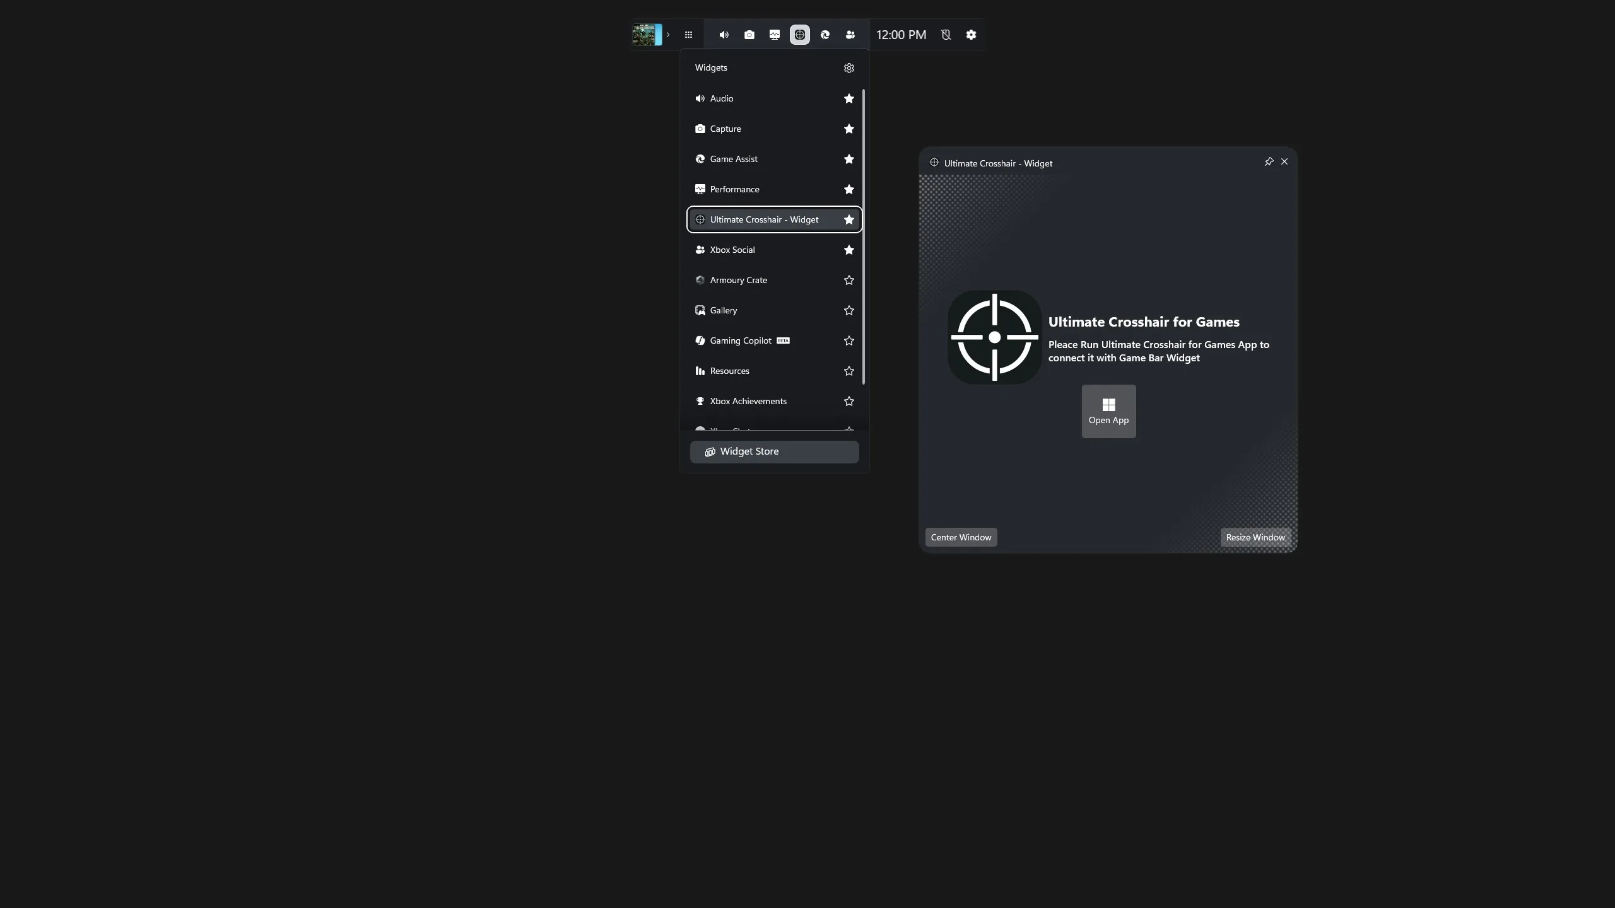Screen dimensions: 1615x908
Task: Open the Performance monitor icon in the top bar
Action: (774, 35)
